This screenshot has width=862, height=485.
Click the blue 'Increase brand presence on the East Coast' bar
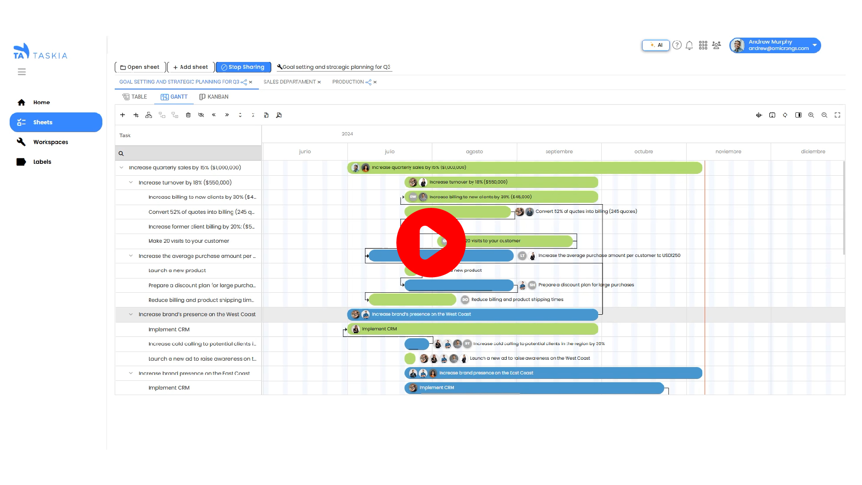click(597, 373)
